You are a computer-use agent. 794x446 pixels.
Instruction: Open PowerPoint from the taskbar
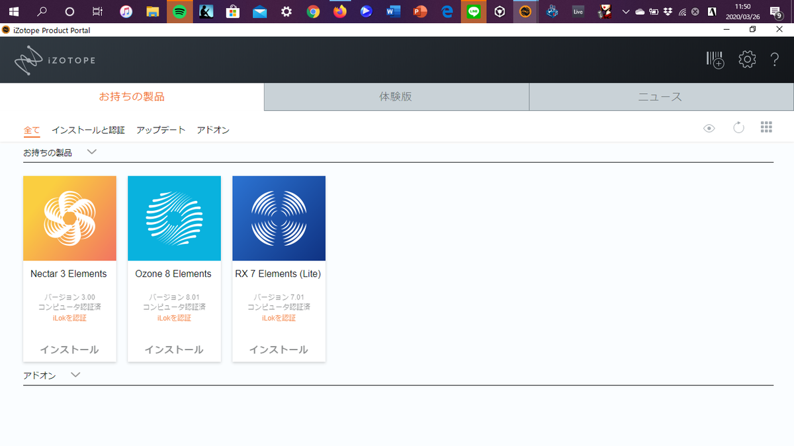pos(420,11)
